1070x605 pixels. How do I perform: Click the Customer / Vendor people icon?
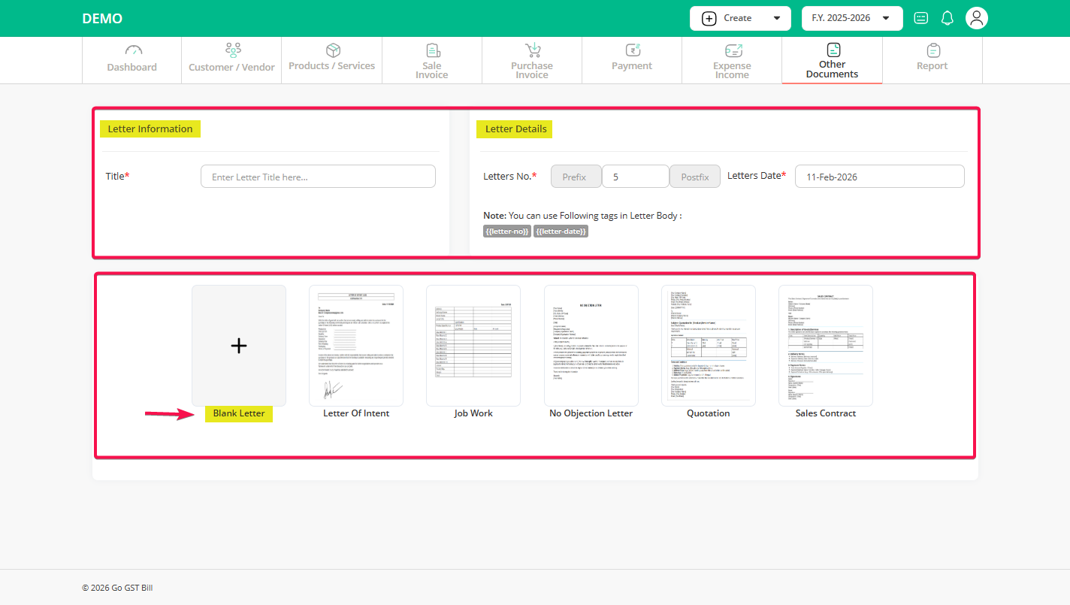[233, 50]
